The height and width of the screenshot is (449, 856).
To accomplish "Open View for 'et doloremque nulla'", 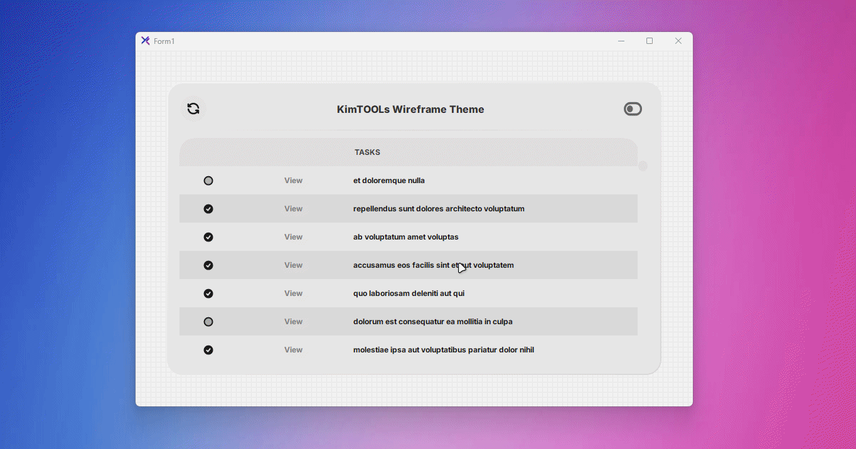I will pyautogui.click(x=293, y=181).
